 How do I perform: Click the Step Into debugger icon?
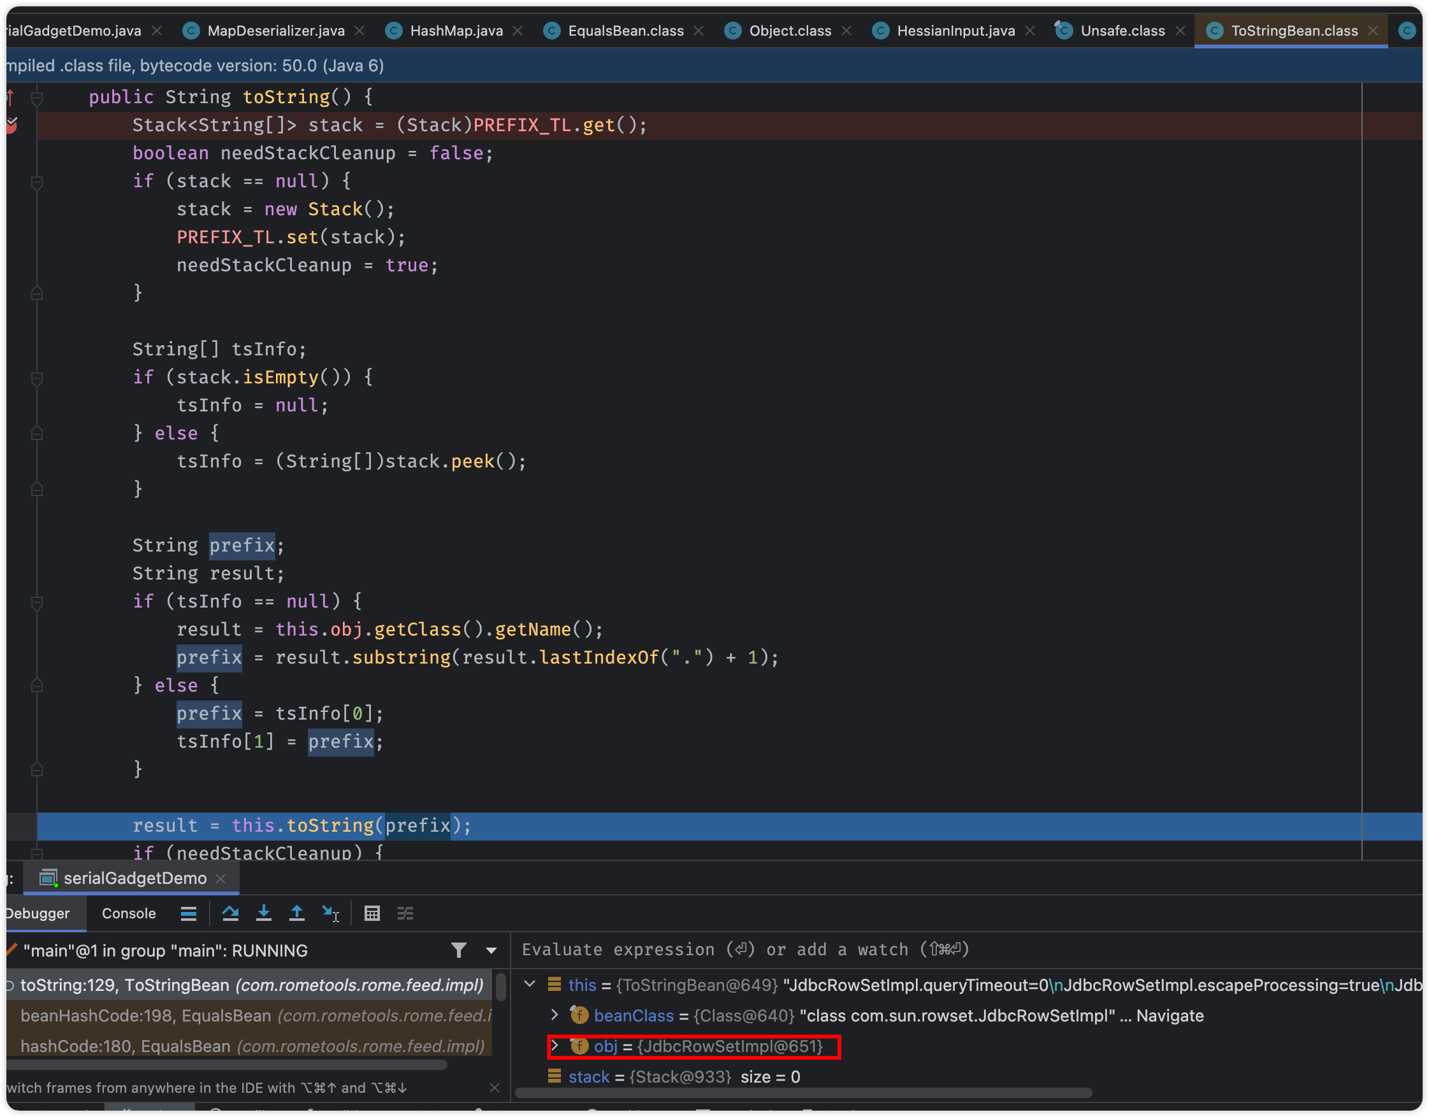[264, 914]
